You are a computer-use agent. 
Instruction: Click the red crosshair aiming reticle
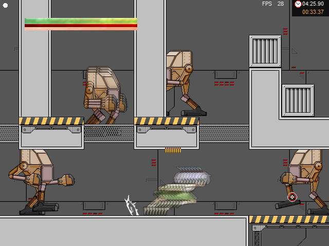[x=292, y=197]
